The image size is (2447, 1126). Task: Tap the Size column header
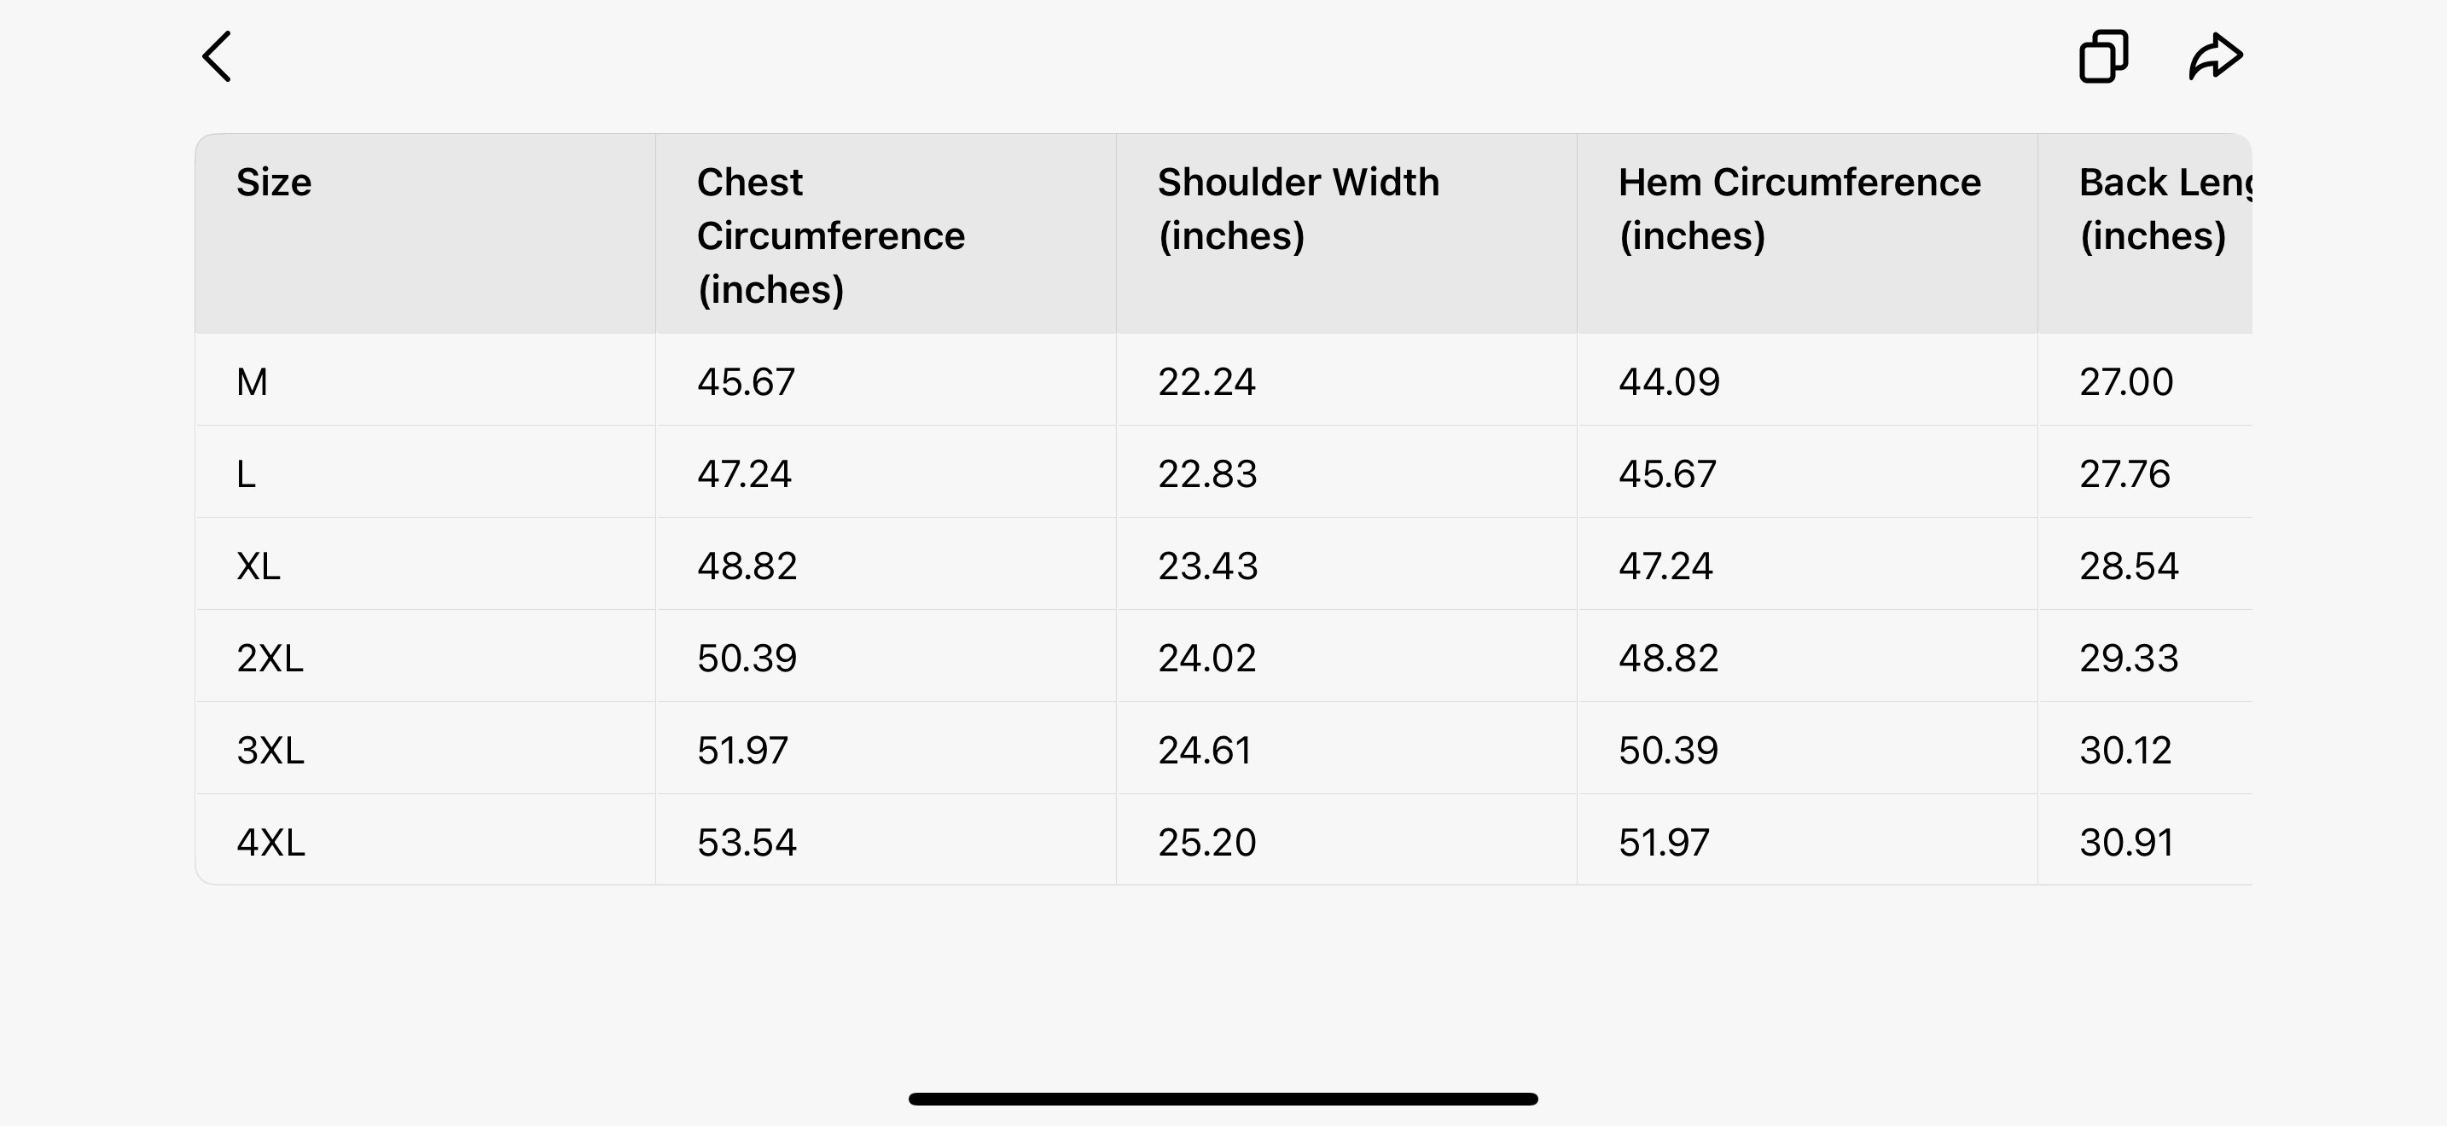pyautogui.click(x=274, y=183)
